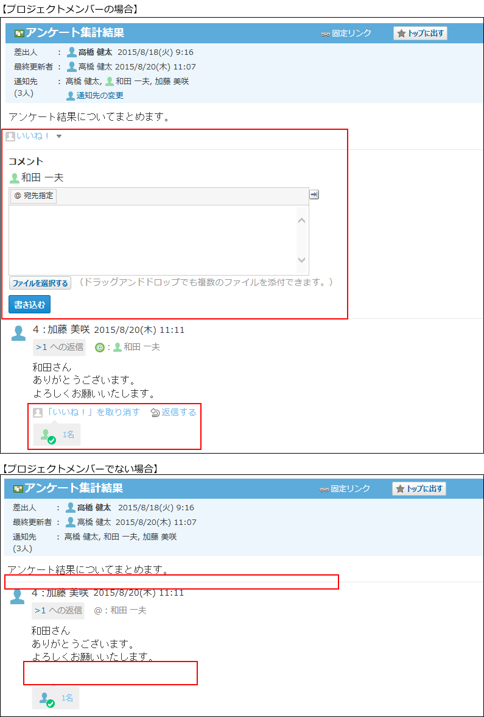The image size is (484, 717).
Task: Click 「いいね！」を取り消す link
Action: click(93, 412)
